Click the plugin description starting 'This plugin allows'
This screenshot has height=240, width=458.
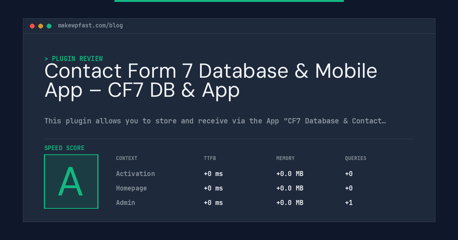[x=215, y=121]
